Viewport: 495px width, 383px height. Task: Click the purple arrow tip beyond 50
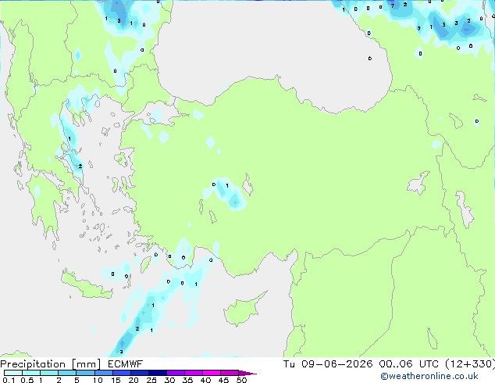click(247, 373)
